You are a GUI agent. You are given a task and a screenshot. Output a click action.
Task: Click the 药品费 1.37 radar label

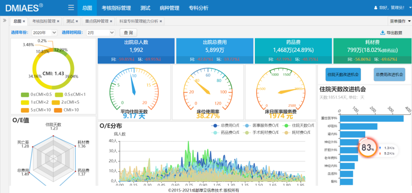(x=83, y=172)
